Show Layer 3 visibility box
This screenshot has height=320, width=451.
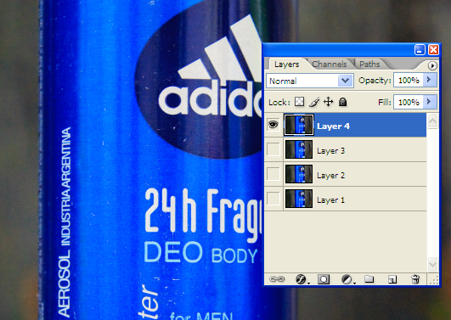click(273, 149)
